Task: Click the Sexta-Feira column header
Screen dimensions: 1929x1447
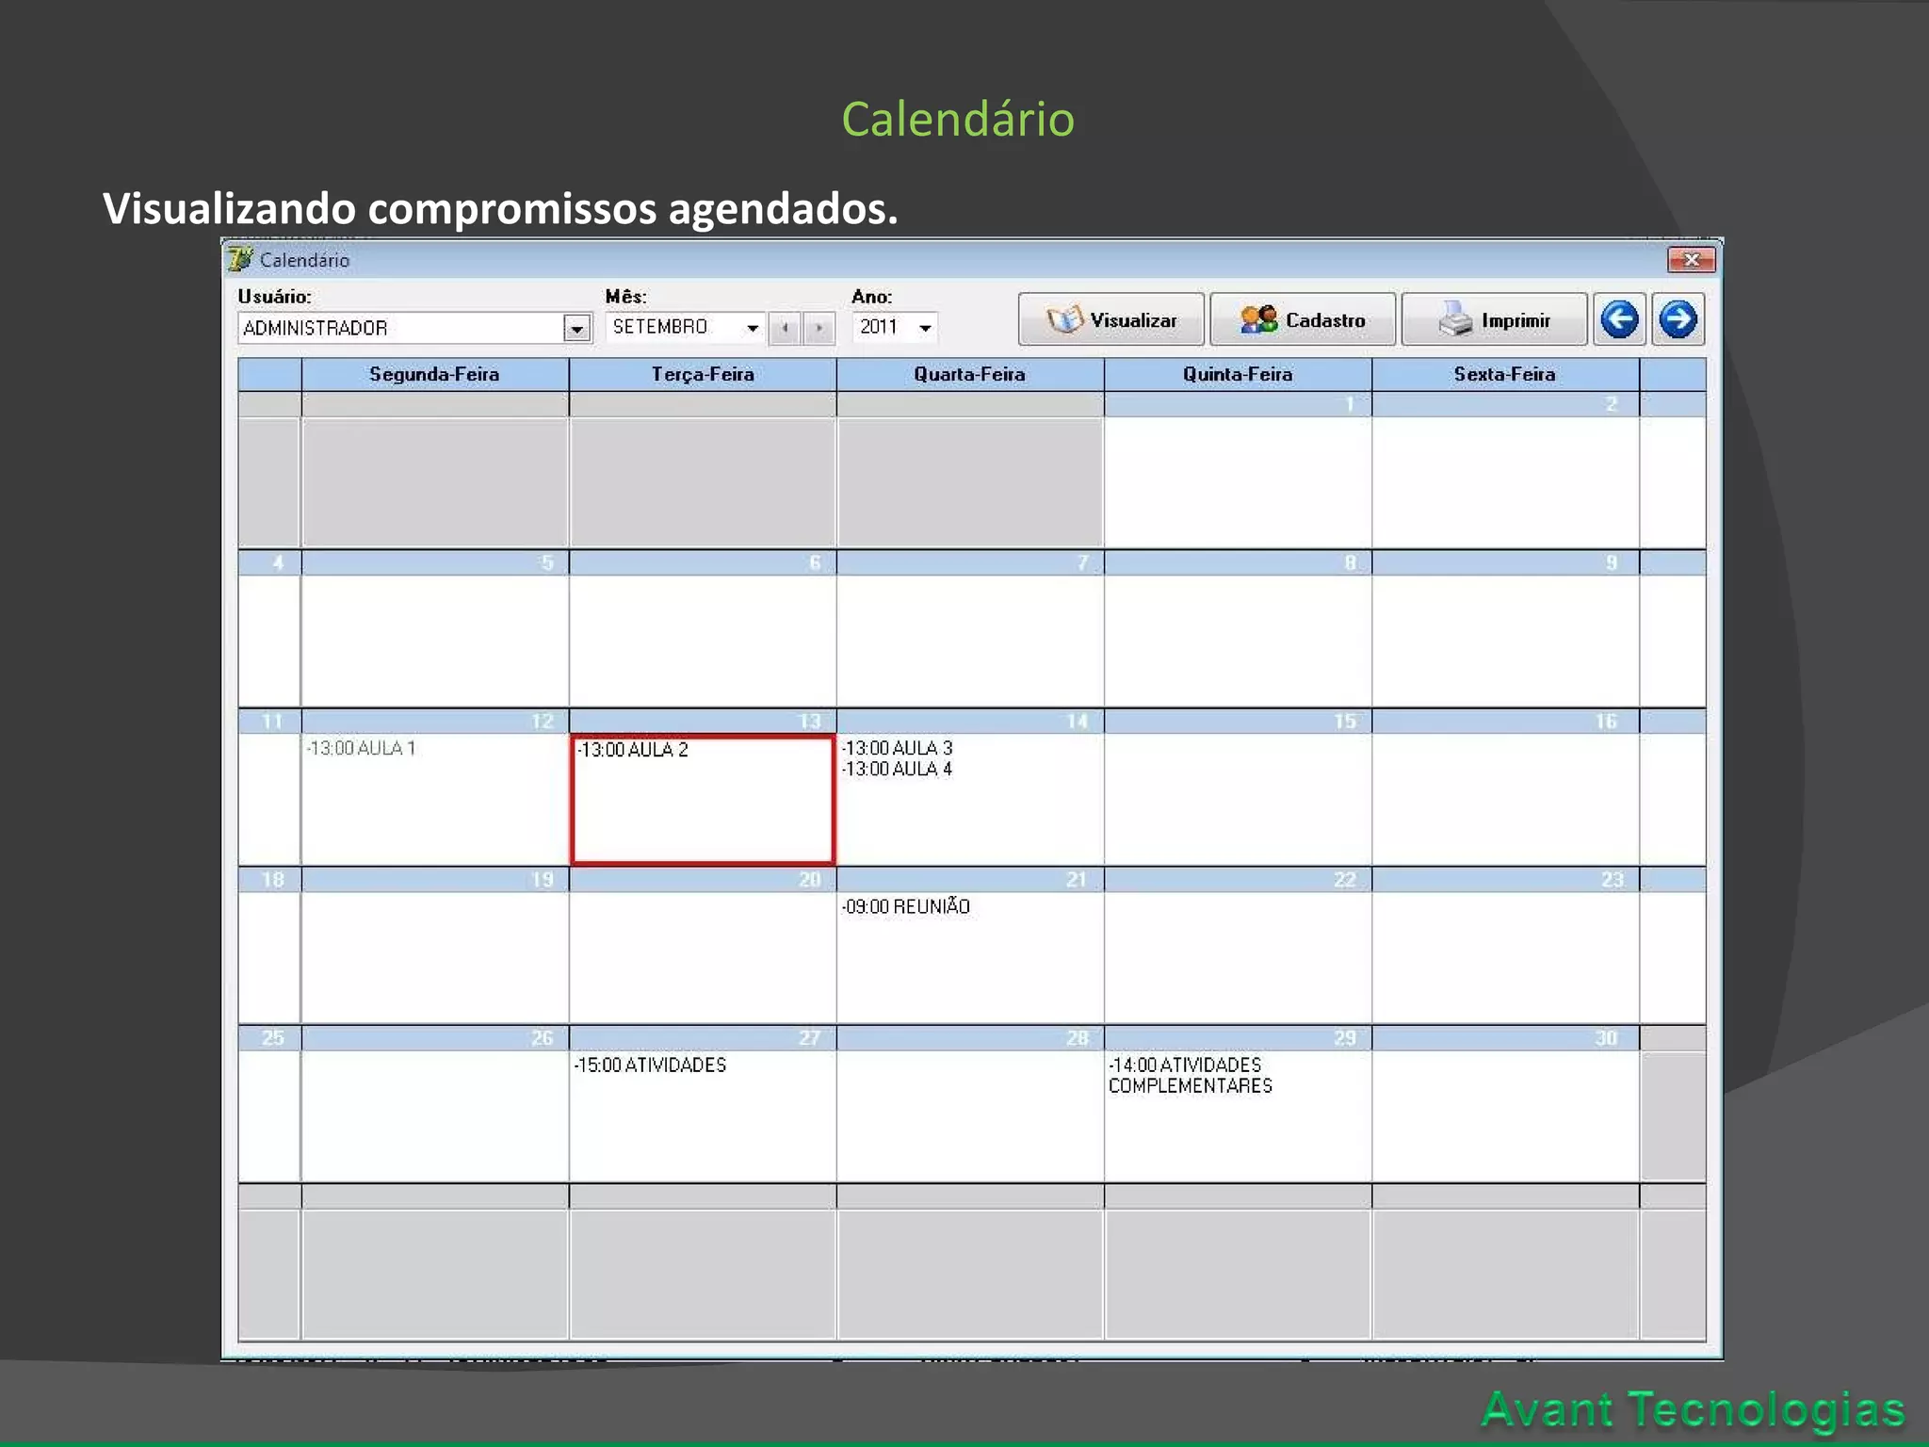Action: pos(1505,374)
